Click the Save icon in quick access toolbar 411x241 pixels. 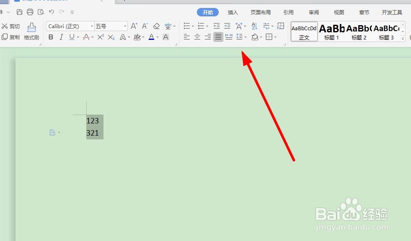click(19, 12)
